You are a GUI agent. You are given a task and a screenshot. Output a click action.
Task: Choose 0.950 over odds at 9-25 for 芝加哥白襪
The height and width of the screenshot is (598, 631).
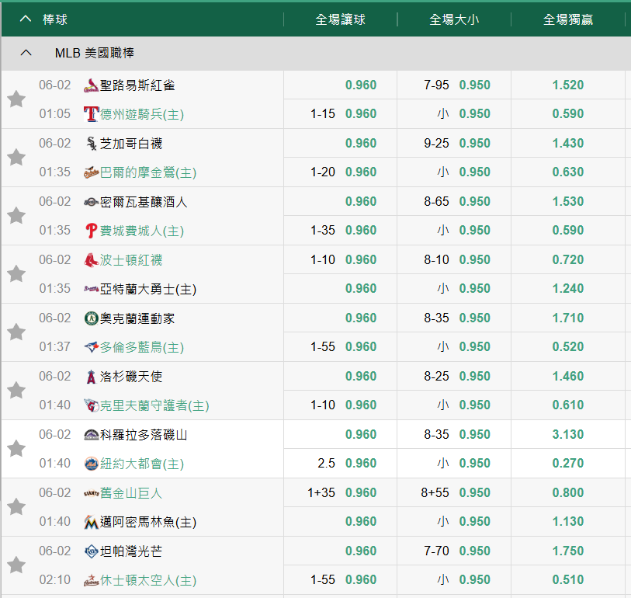coord(475,143)
